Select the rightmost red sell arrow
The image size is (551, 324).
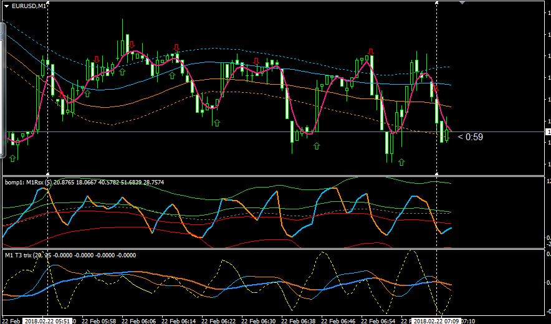click(436, 88)
